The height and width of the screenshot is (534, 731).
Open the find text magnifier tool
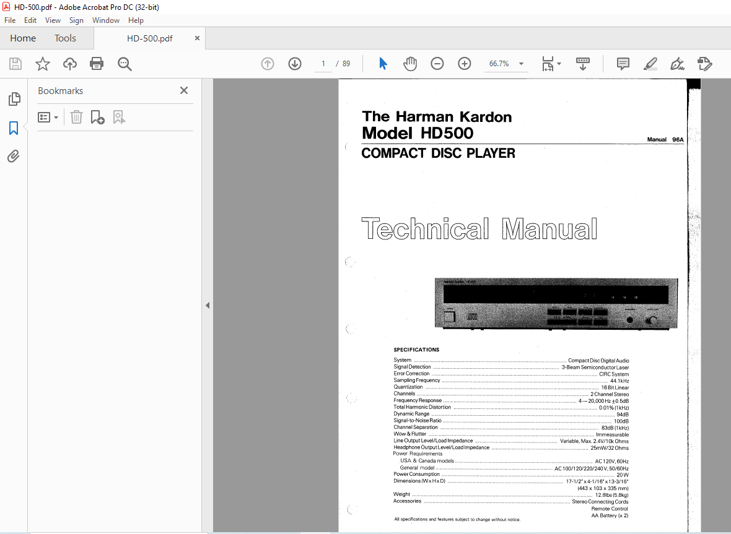click(x=125, y=64)
